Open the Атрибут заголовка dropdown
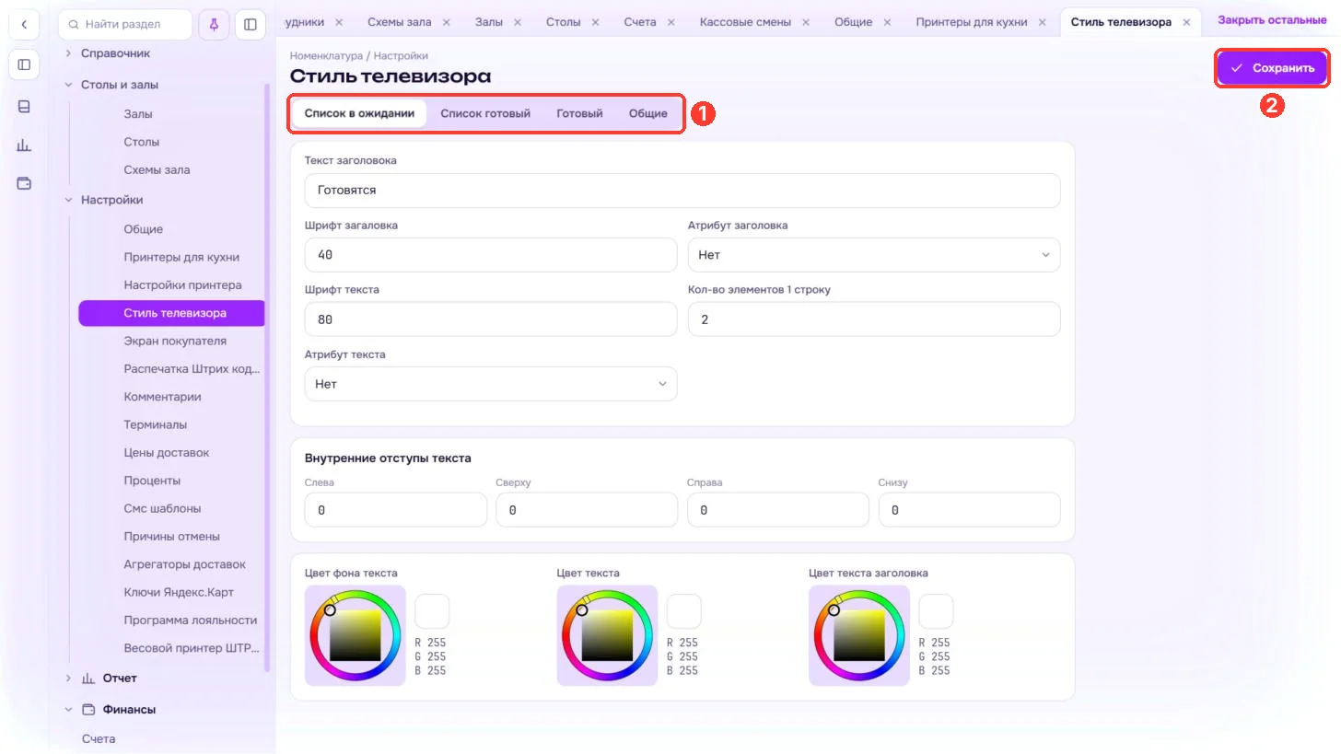Screen dimensions: 1341x754 (873, 255)
